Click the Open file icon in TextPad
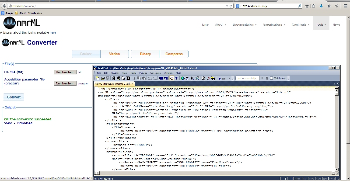This screenshot has width=350, height=181. click(x=103, y=78)
